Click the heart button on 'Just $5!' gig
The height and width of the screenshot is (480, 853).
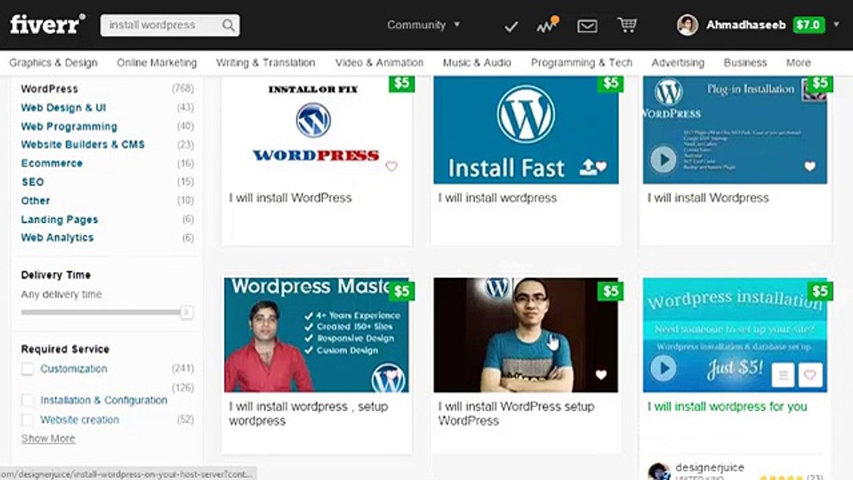coord(810,375)
